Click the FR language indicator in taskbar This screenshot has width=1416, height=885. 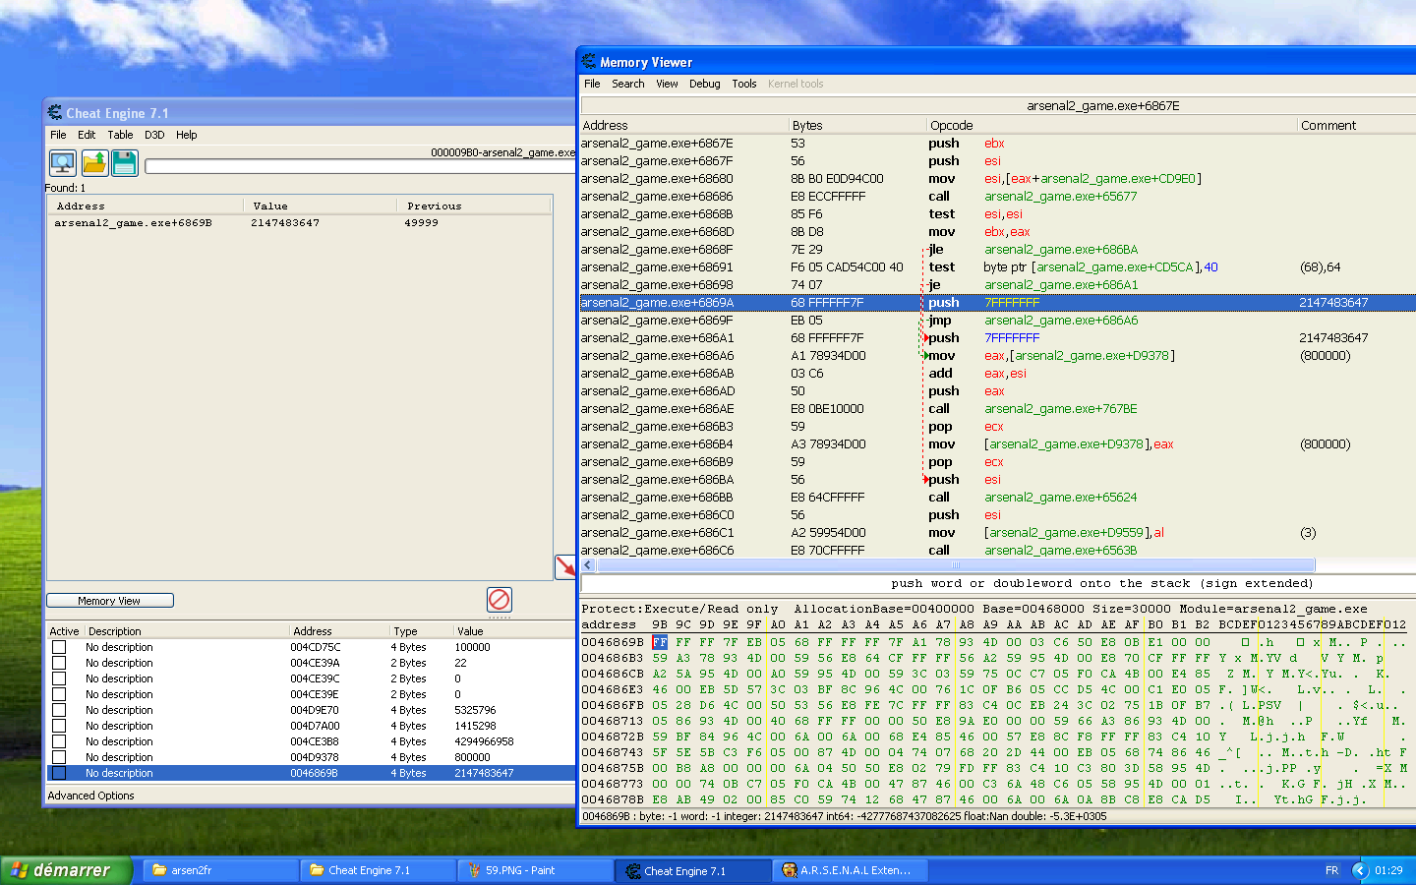[1331, 870]
